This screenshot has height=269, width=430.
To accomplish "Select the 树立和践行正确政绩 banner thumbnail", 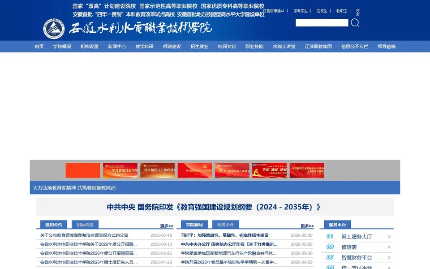I will (157, 170).
